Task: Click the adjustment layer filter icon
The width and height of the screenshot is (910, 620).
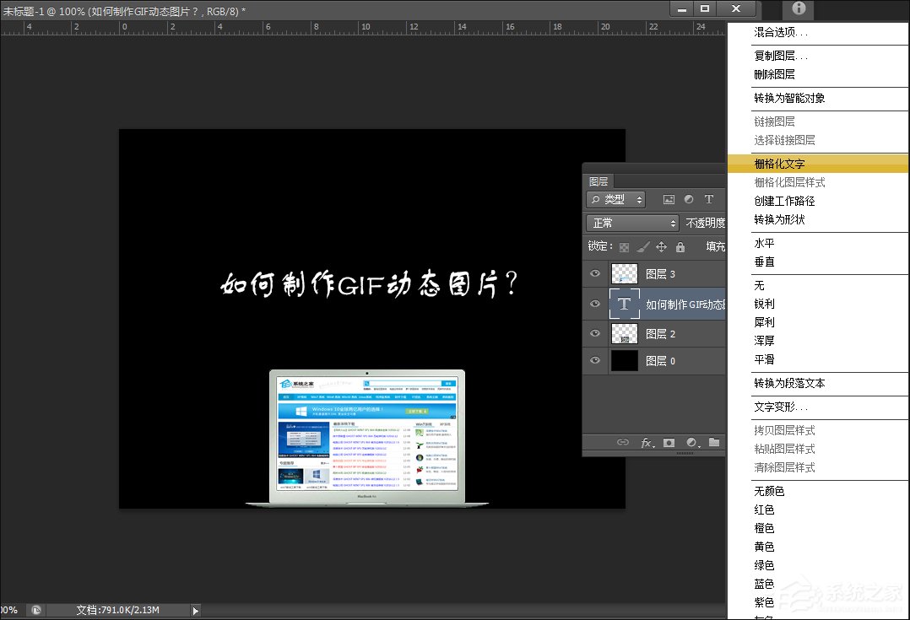Action: click(689, 199)
